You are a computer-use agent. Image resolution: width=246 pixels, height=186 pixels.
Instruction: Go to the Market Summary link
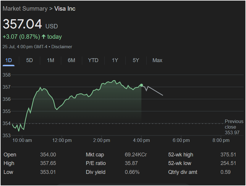[x=25, y=9]
